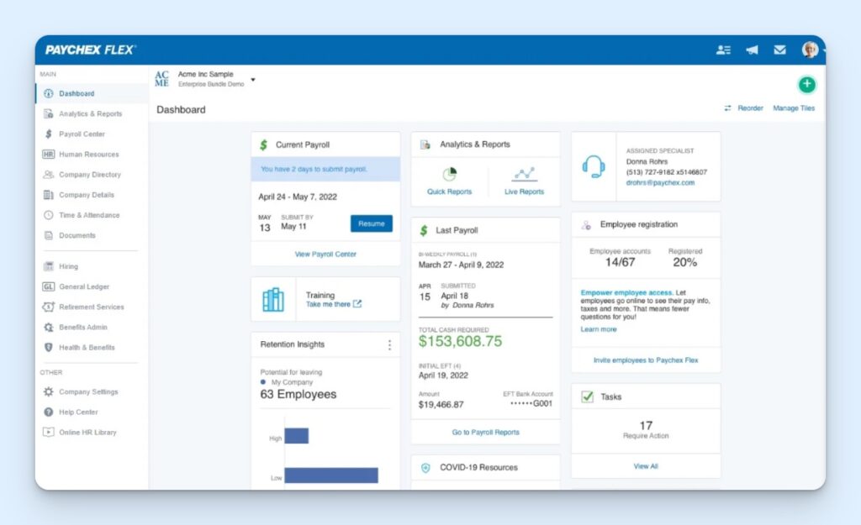Open Company Directory in sidebar

click(x=92, y=175)
